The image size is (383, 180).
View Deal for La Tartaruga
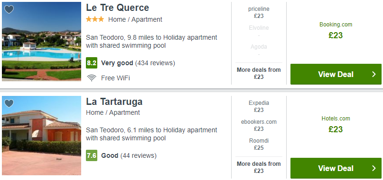point(336,168)
